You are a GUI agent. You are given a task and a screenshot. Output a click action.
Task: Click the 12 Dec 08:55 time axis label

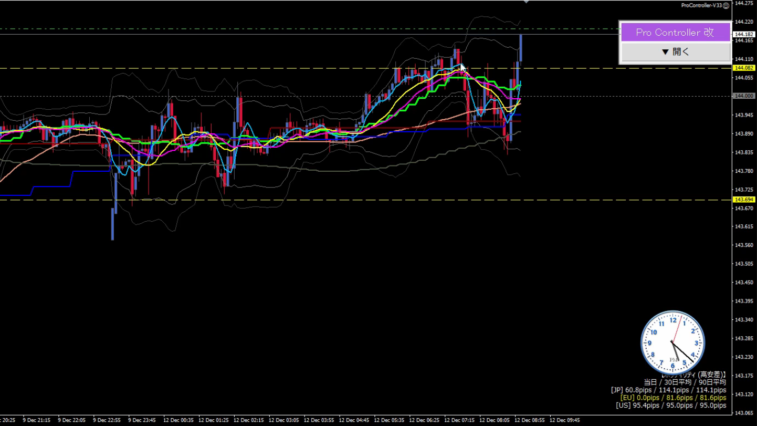pyautogui.click(x=529, y=420)
